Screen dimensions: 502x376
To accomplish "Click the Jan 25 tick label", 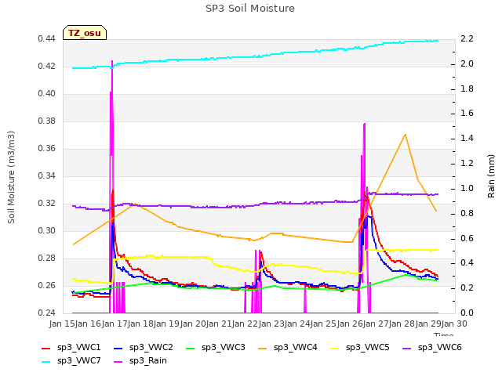I will (324, 324).
